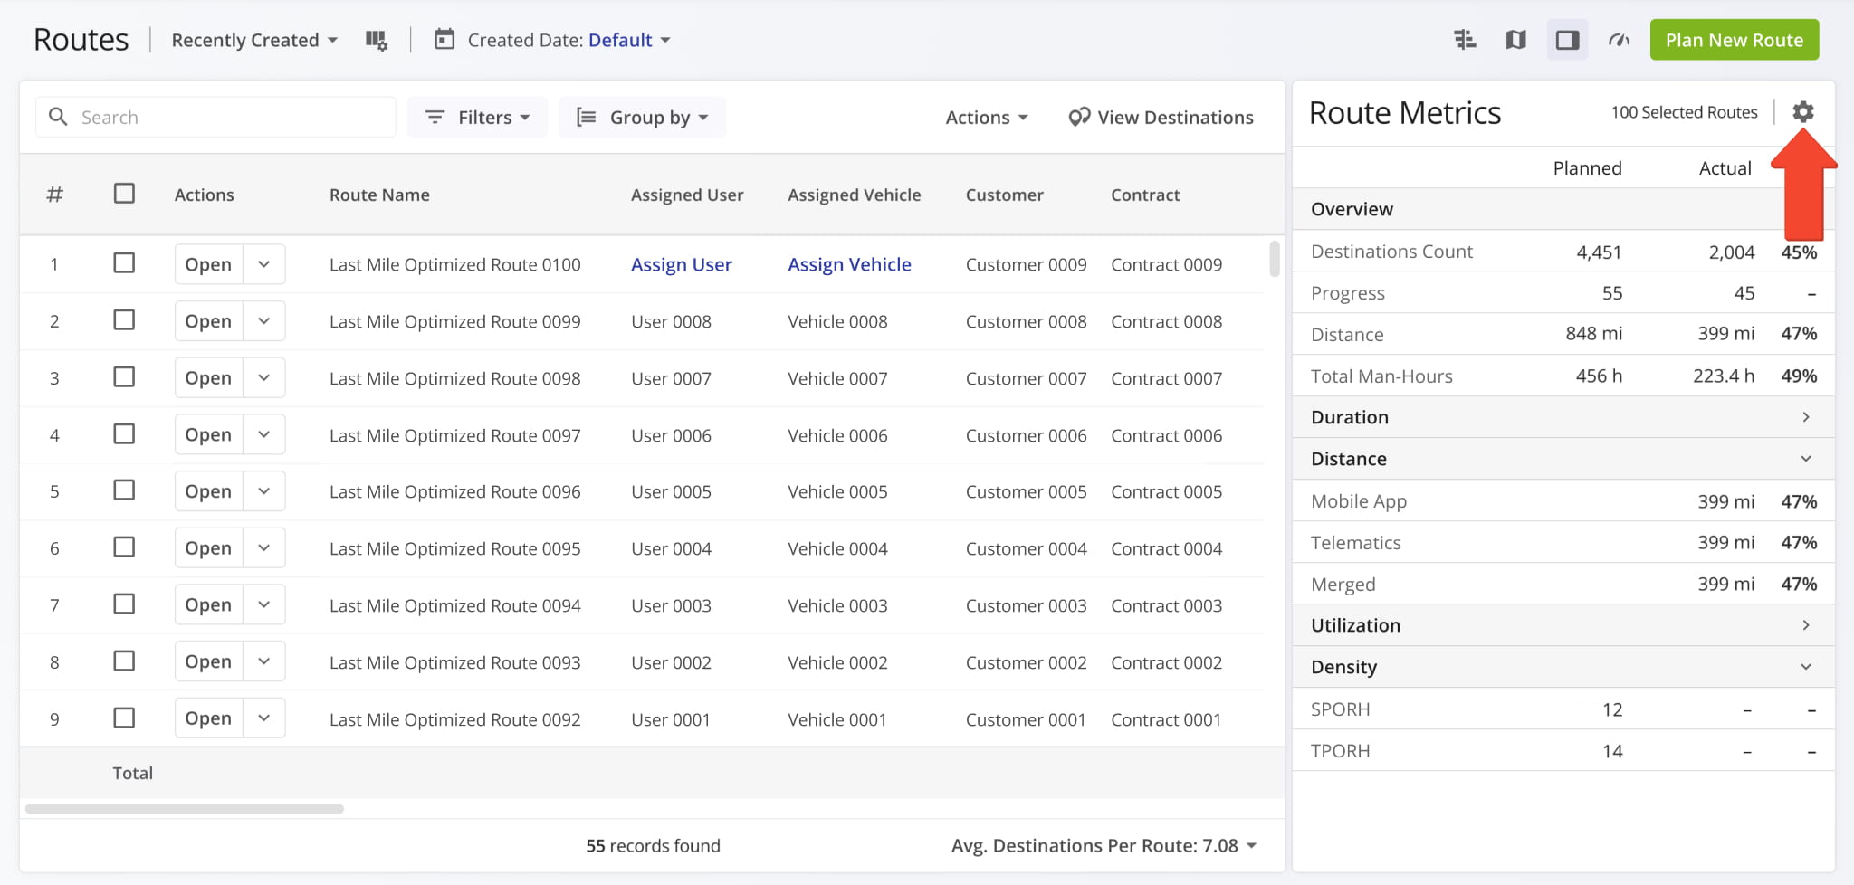
Task: Click the horizontal table scrollbar
Action: (x=185, y=809)
